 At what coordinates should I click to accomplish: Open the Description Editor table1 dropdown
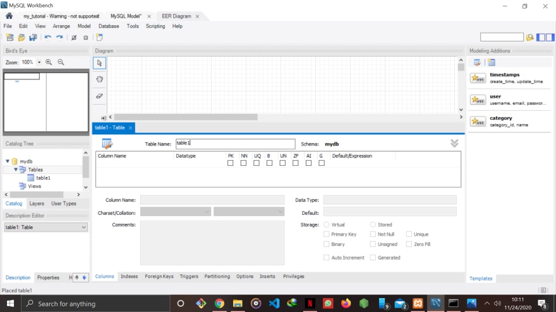click(45, 227)
